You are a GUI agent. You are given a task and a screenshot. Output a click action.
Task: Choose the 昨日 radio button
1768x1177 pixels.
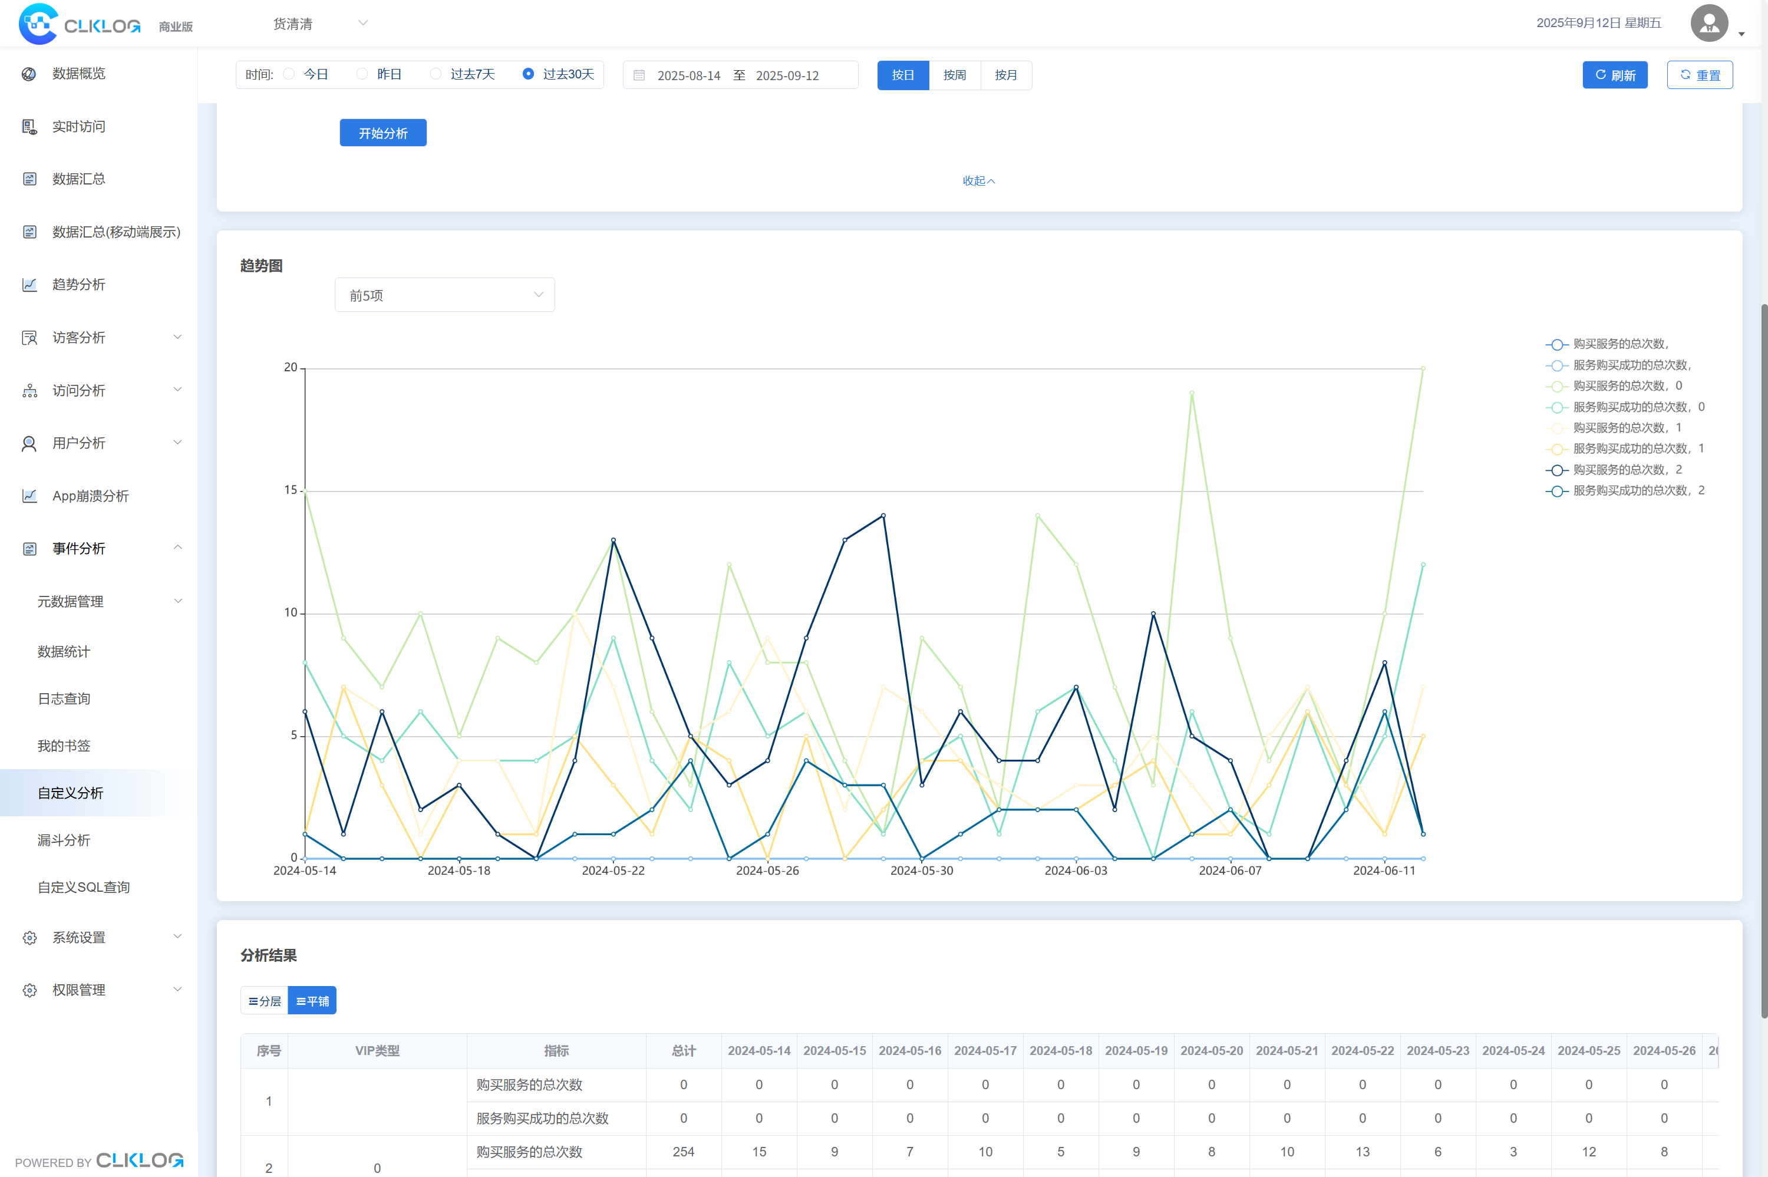pyautogui.click(x=362, y=74)
